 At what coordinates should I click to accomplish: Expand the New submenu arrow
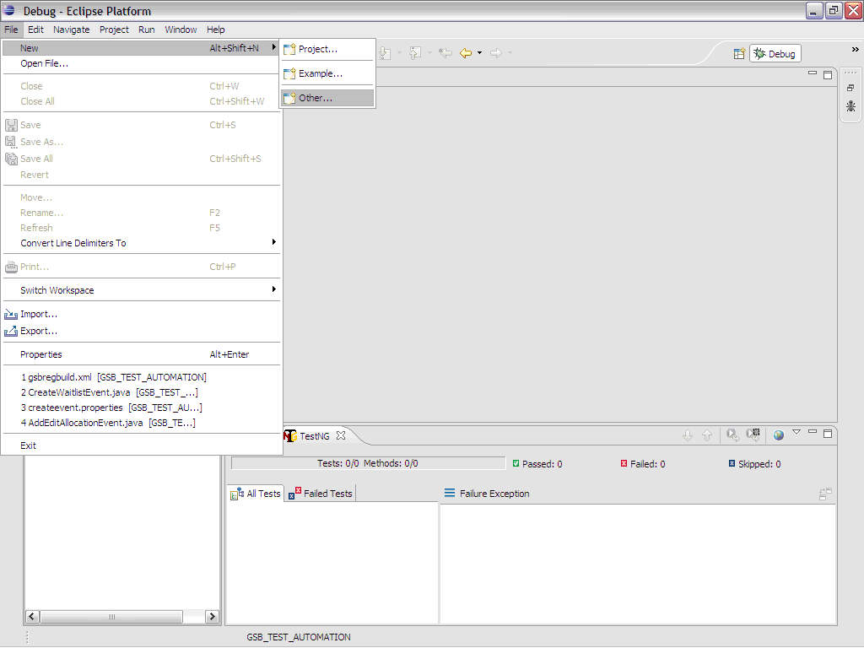coord(274,48)
